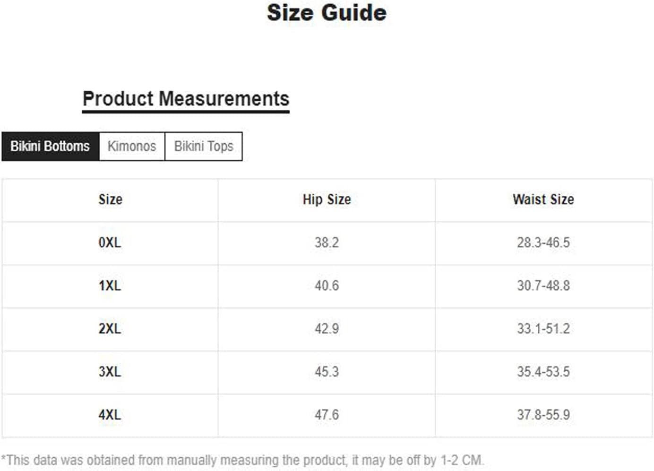The width and height of the screenshot is (654, 471).
Task: Click the Waist Size column header
Action: 543,200
